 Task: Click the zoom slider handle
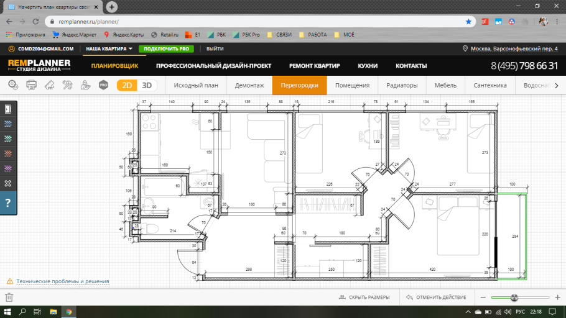click(x=514, y=298)
